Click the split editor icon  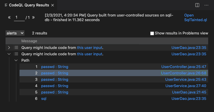[197, 5]
